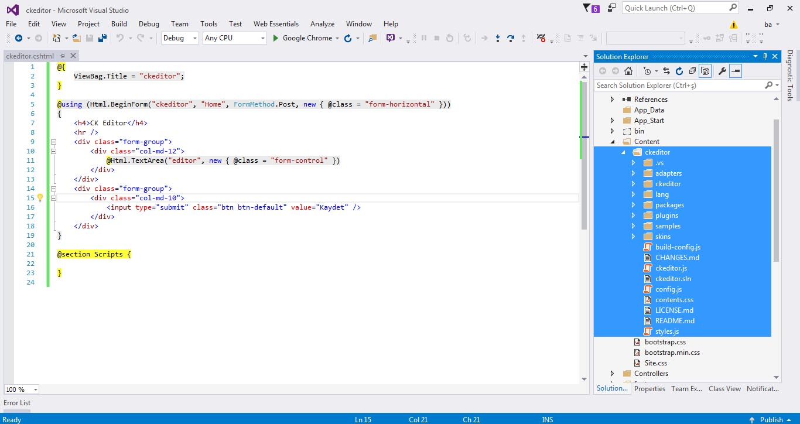Expand the plugins folder node

(633, 216)
